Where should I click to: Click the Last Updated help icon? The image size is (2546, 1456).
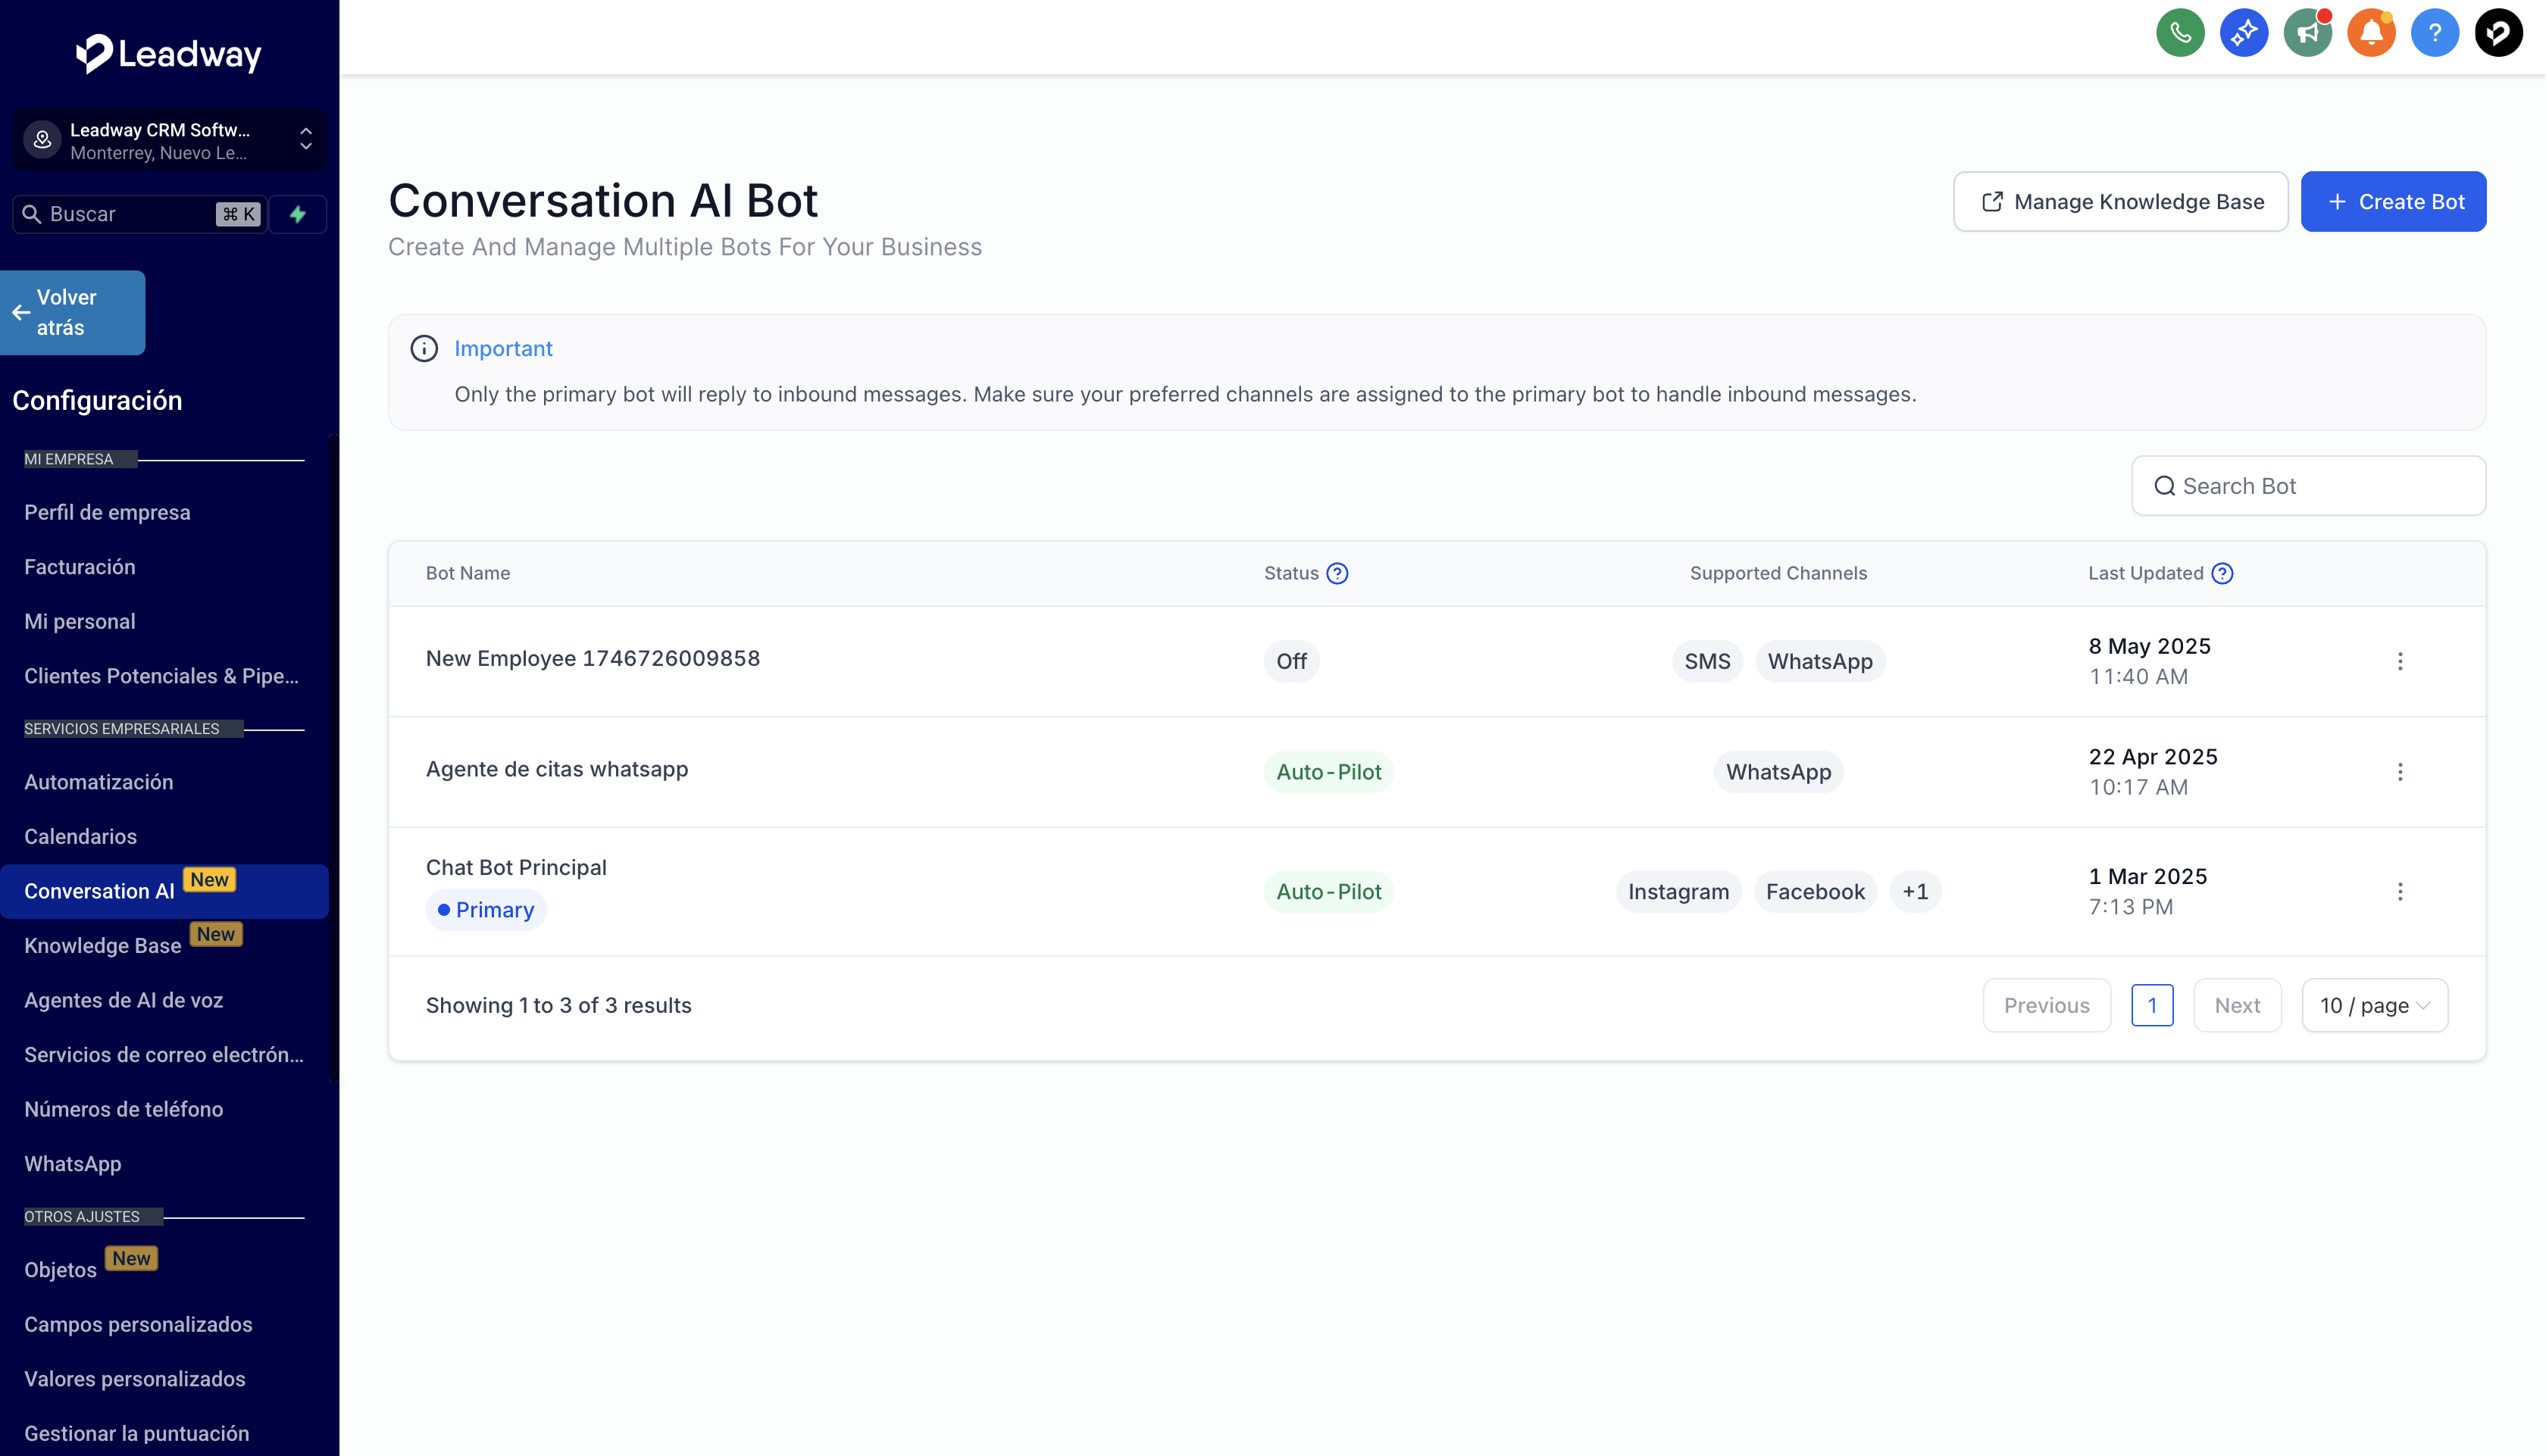pyautogui.click(x=2222, y=573)
